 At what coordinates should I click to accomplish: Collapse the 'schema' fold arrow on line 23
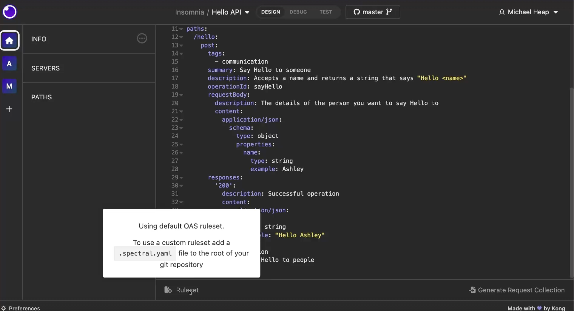coord(181,128)
